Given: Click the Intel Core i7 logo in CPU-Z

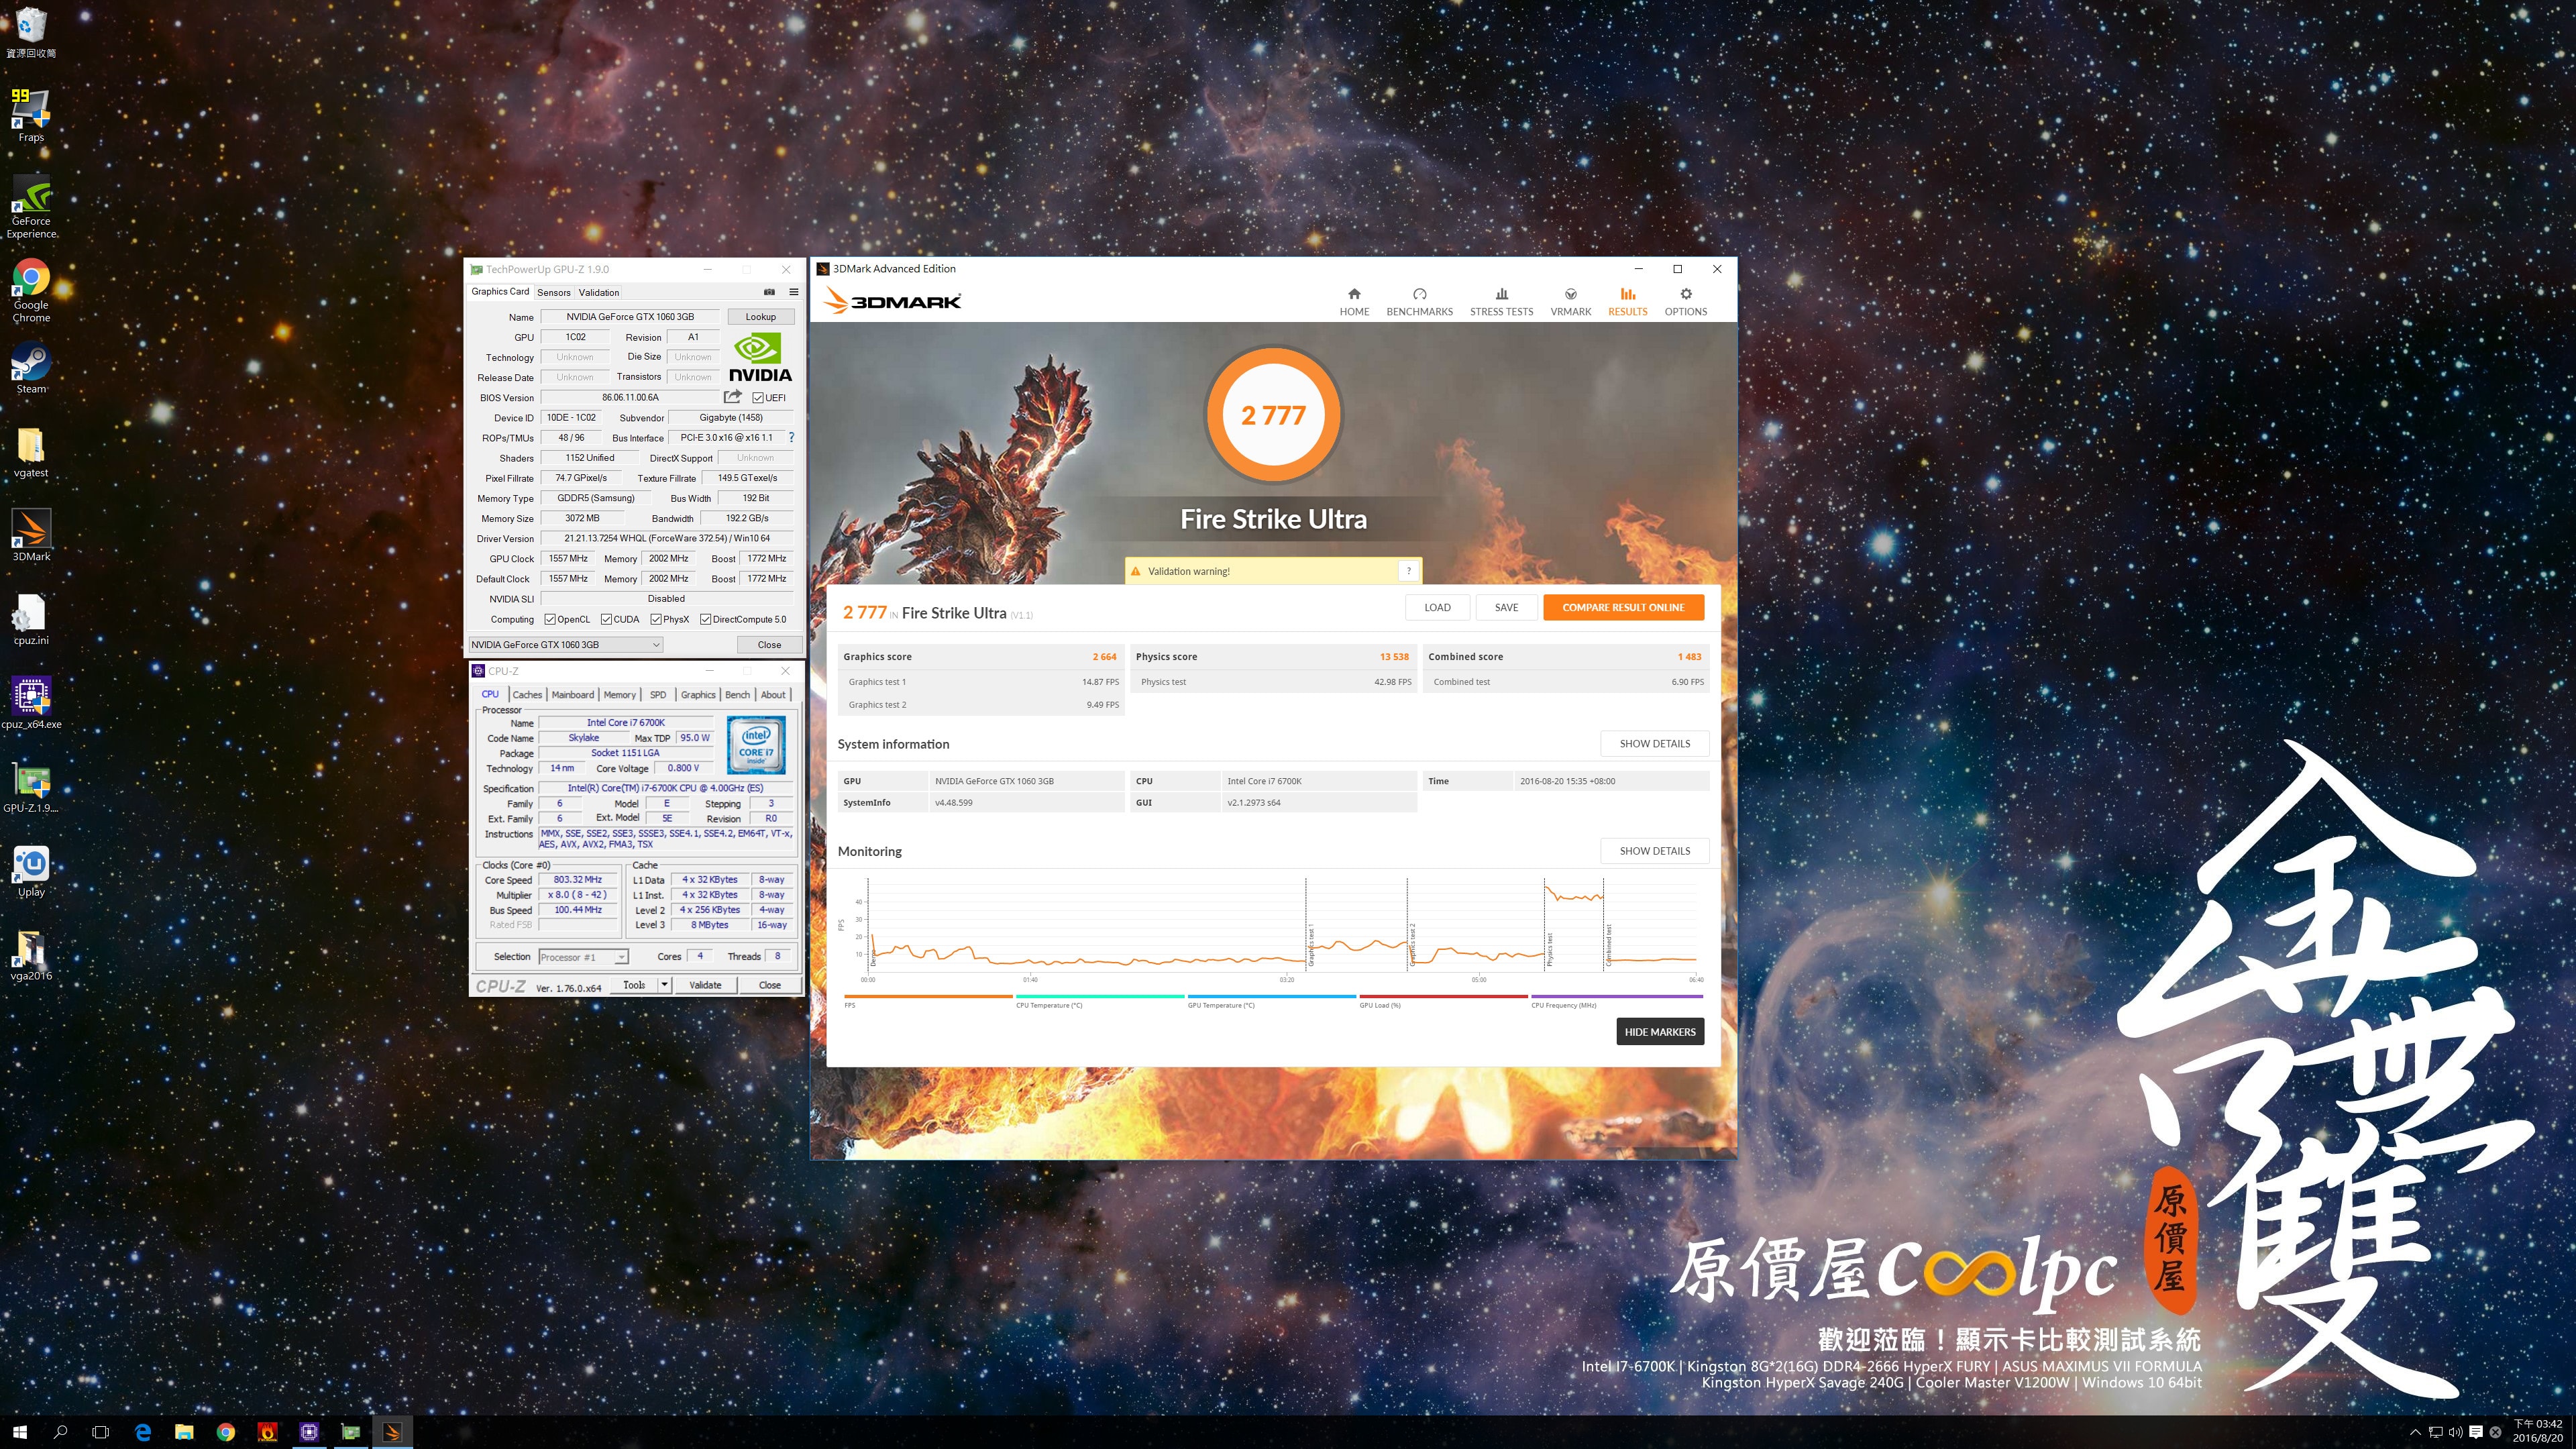Looking at the screenshot, I should (x=755, y=745).
